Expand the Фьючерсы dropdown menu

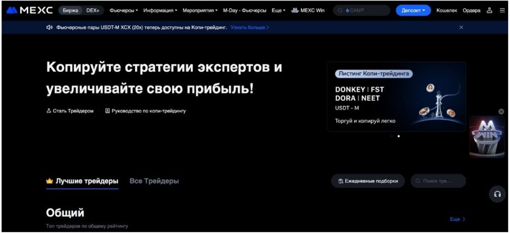pyautogui.click(x=124, y=10)
